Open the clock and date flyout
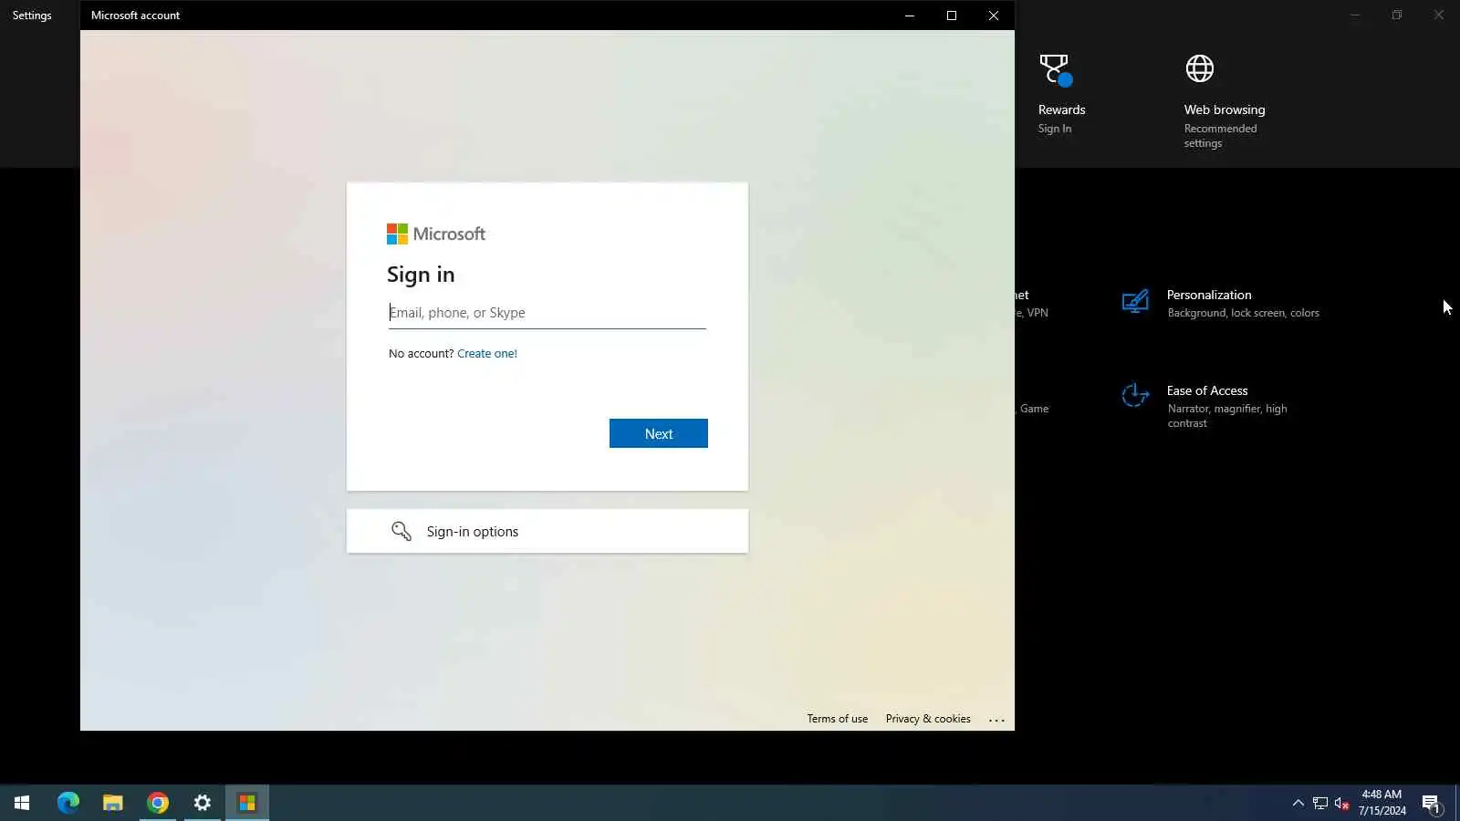1460x821 pixels. 1382,803
